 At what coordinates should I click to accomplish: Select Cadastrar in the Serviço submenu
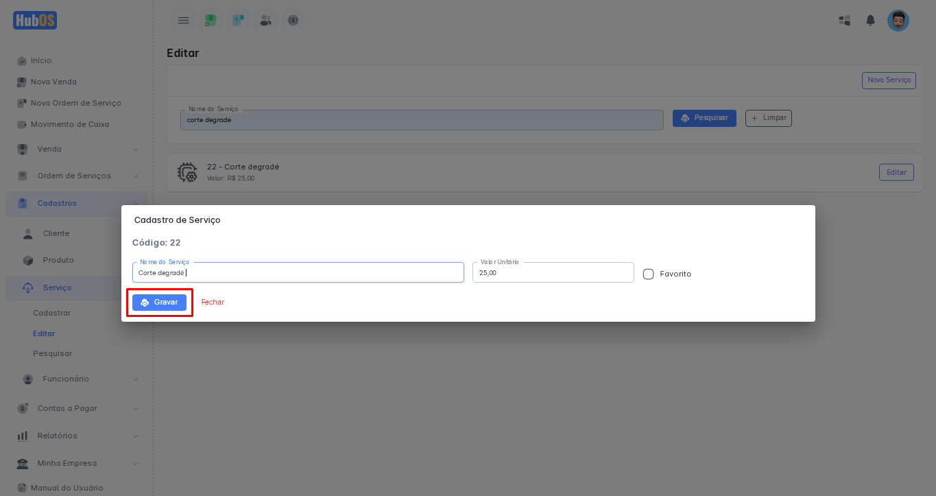(x=51, y=313)
